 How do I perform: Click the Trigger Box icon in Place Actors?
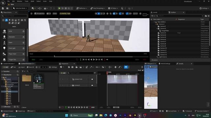coord(4,60)
